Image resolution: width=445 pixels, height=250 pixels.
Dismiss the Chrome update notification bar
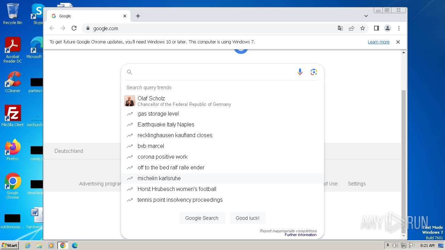(398, 42)
